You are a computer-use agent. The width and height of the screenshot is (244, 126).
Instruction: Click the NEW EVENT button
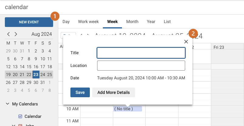(29, 22)
